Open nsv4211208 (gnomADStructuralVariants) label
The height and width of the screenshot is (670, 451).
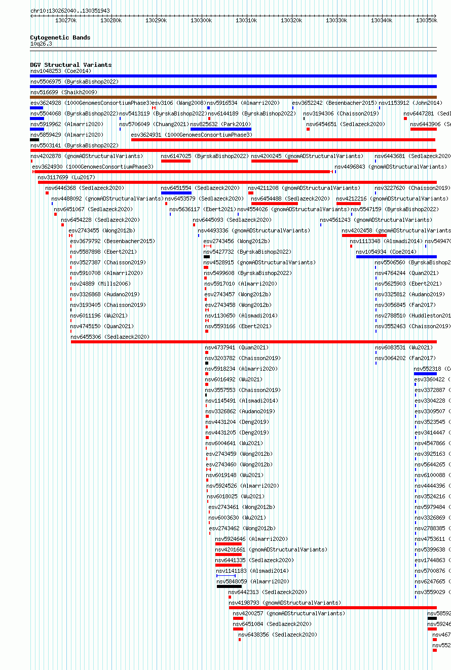click(305, 188)
